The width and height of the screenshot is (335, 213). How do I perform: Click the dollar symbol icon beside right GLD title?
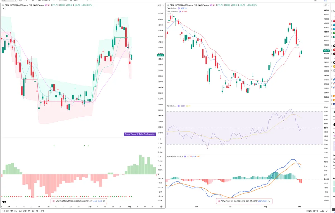coord(168,5)
